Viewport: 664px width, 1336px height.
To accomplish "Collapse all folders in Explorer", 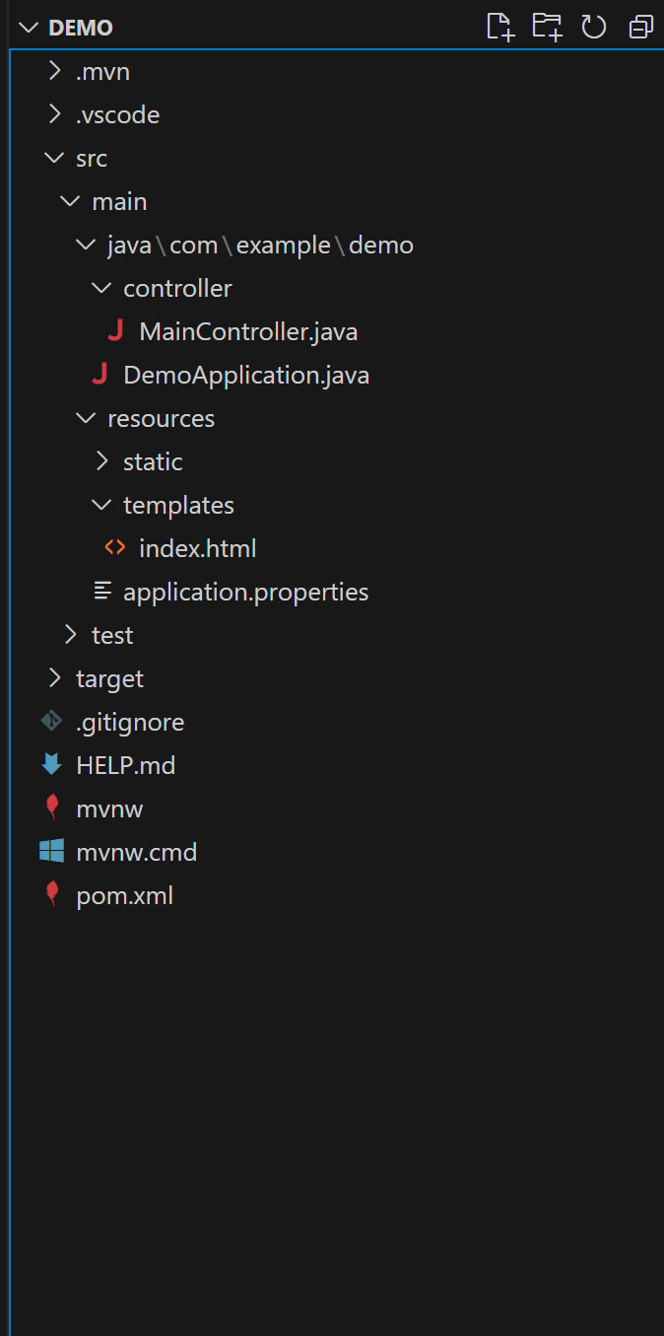I will [640, 27].
